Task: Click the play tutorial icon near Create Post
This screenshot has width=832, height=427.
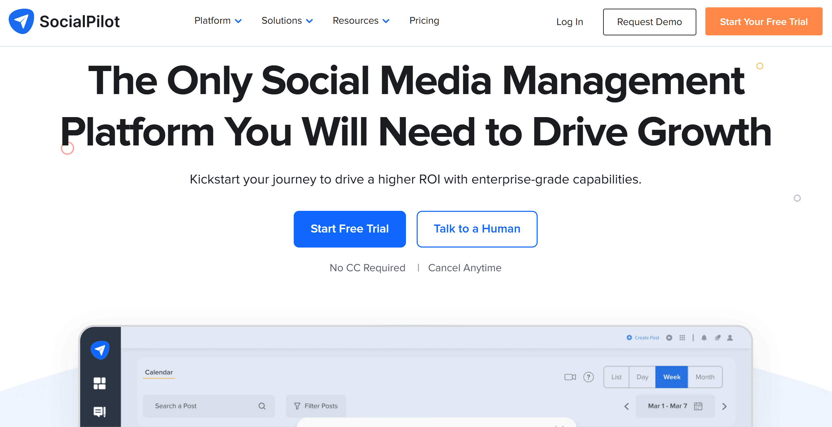Action: tap(669, 338)
